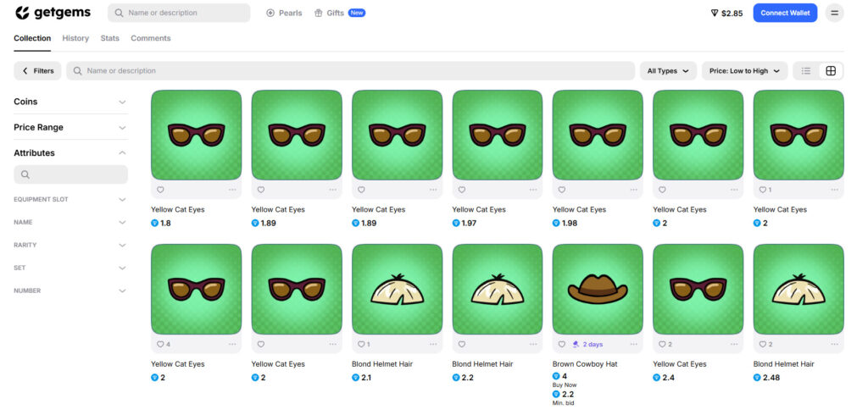Image resolution: width=868 pixels, height=415 pixels.
Task: Open more options on 2.2 Blond Helmet Hair
Action: 533,344
